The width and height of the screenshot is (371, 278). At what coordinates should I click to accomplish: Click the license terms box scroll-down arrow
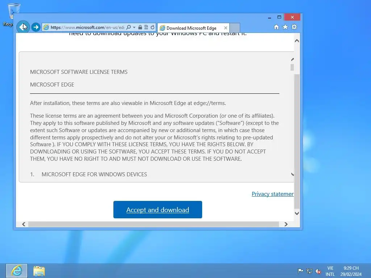[292, 174]
